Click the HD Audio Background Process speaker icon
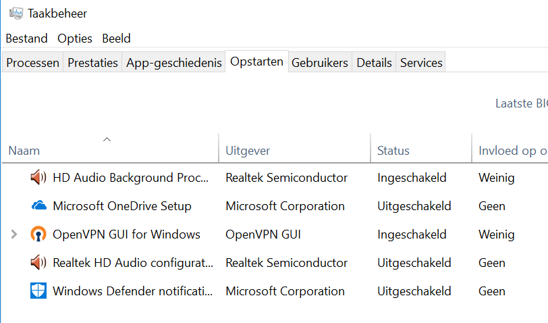This screenshot has width=548, height=323. tap(38, 178)
